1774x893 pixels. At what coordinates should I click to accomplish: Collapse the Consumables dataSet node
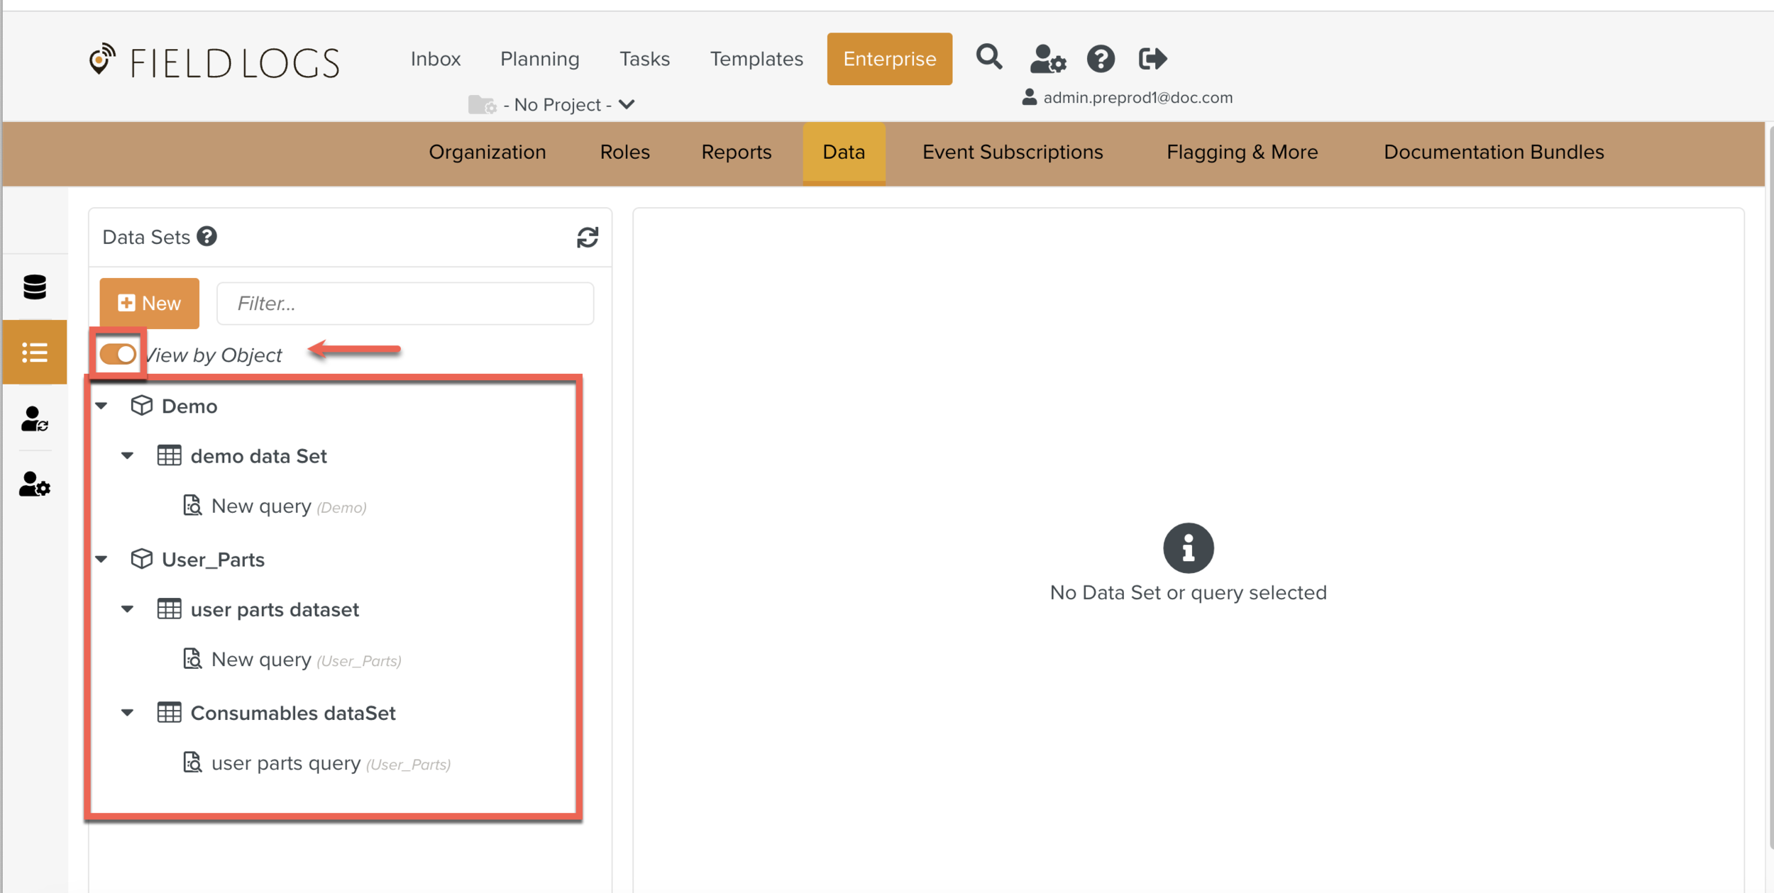click(128, 713)
